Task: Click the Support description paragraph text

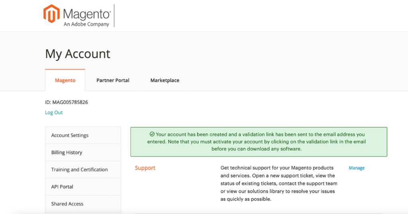Action: coord(279,183)
